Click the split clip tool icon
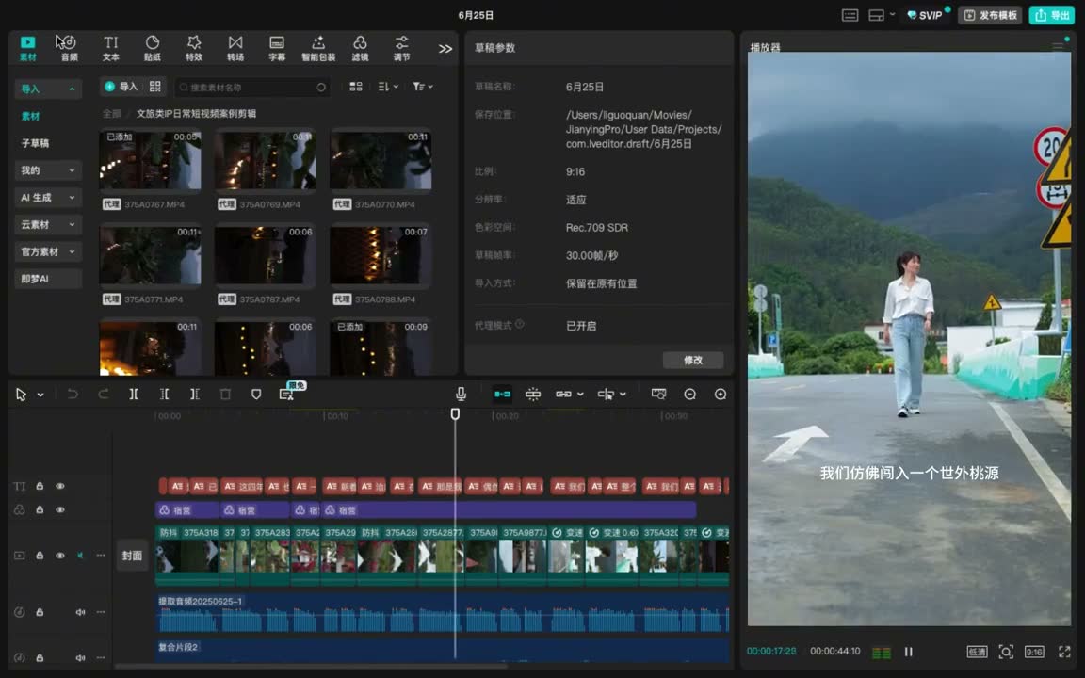The image size is (1085, 678). (134, 394)
